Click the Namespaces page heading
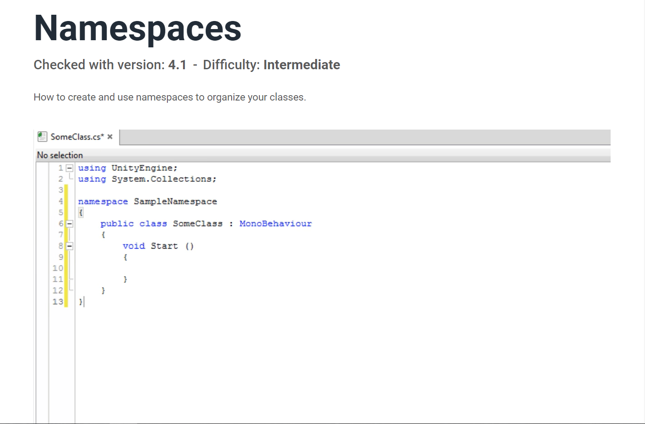The height and width of the screenshot is (424, 645). pos(137,28)
